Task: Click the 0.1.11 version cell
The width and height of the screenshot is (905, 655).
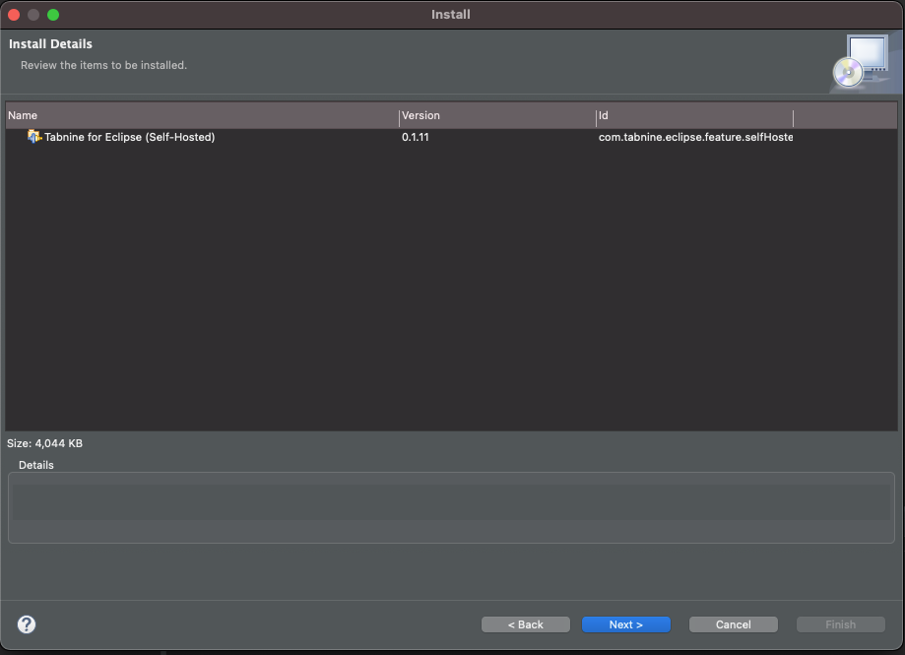Action: coord(416,138)
